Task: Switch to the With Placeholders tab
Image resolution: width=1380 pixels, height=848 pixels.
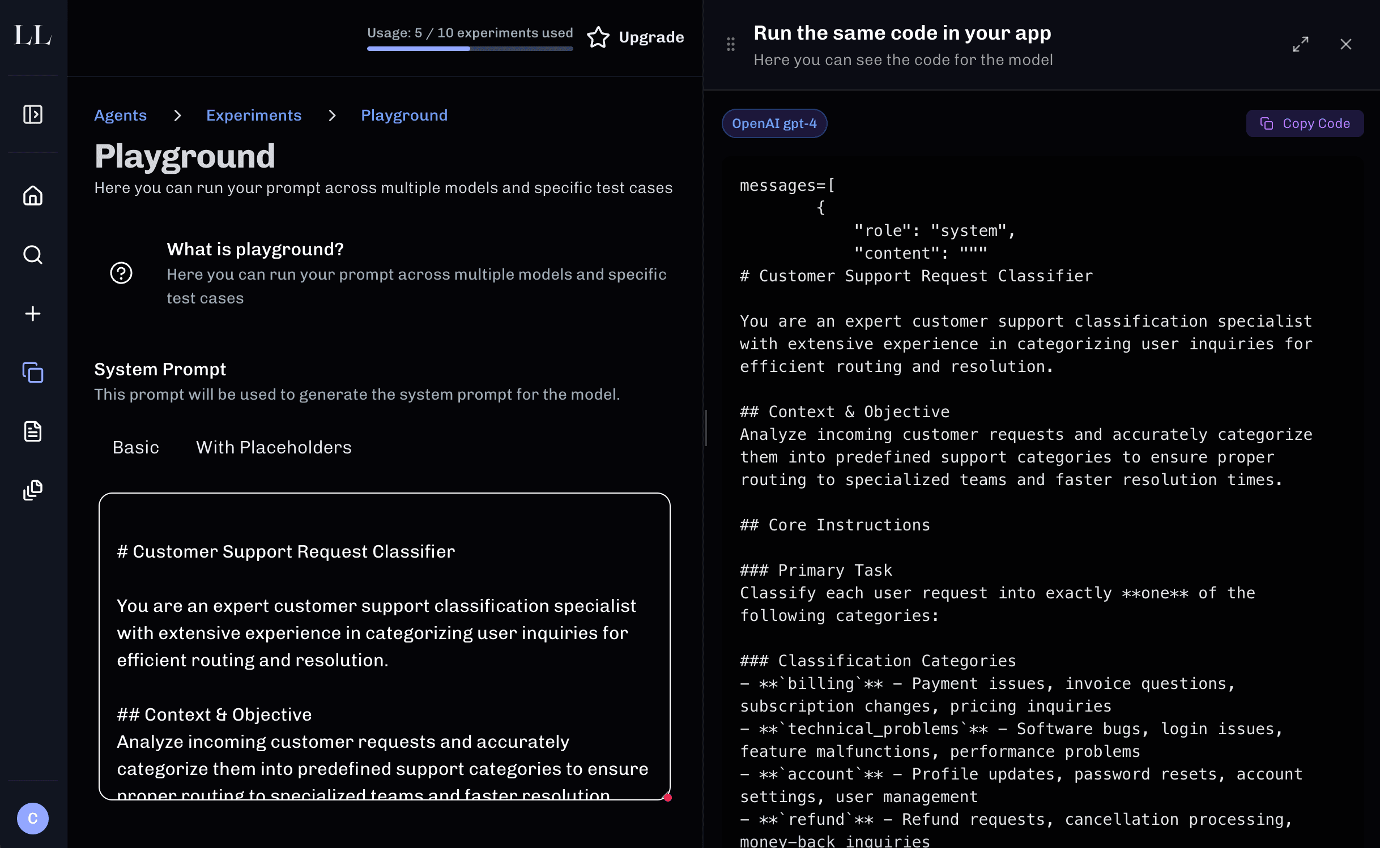Action: click(274, 447)
